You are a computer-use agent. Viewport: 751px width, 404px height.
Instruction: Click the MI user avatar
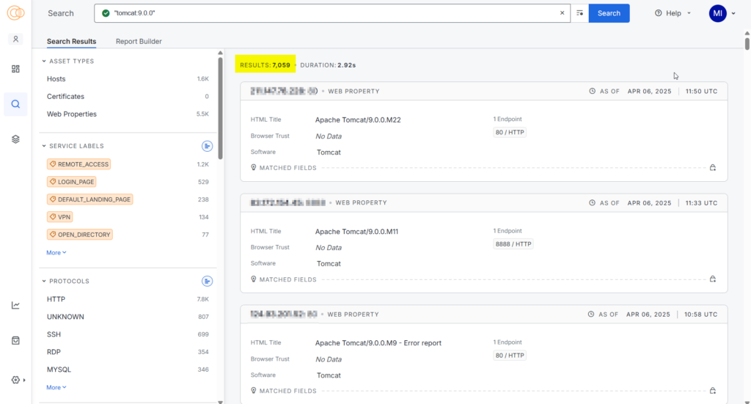[717, 13]
